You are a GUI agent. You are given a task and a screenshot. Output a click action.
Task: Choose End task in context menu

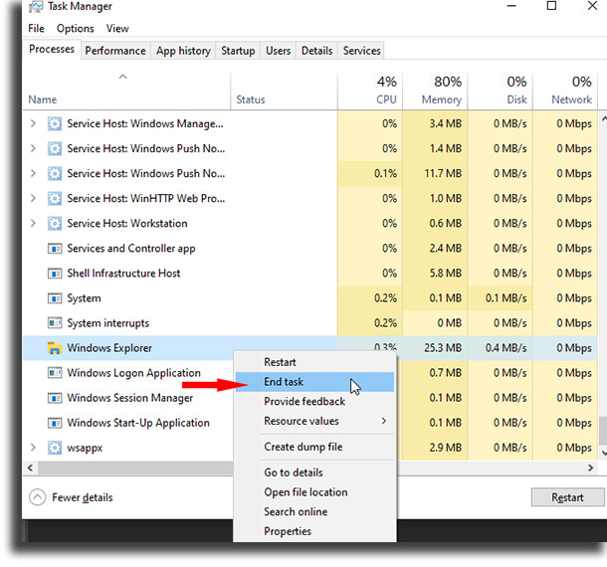click(314, 382)
